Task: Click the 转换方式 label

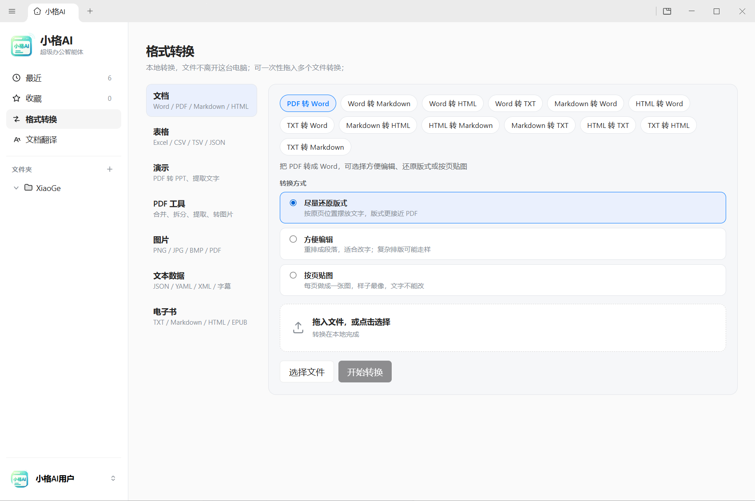Action: [x=293, y=183]
